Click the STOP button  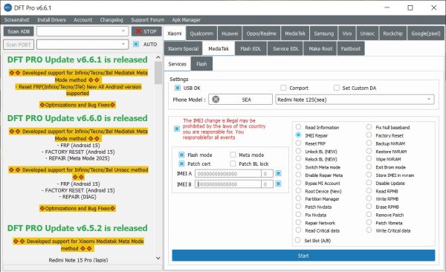coord(146,31)
